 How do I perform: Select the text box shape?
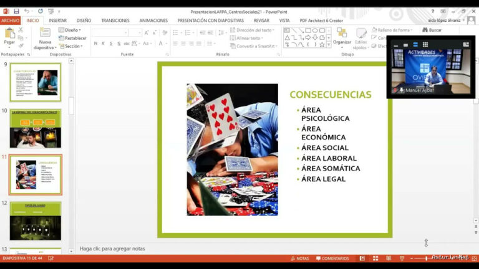point(287,31)
